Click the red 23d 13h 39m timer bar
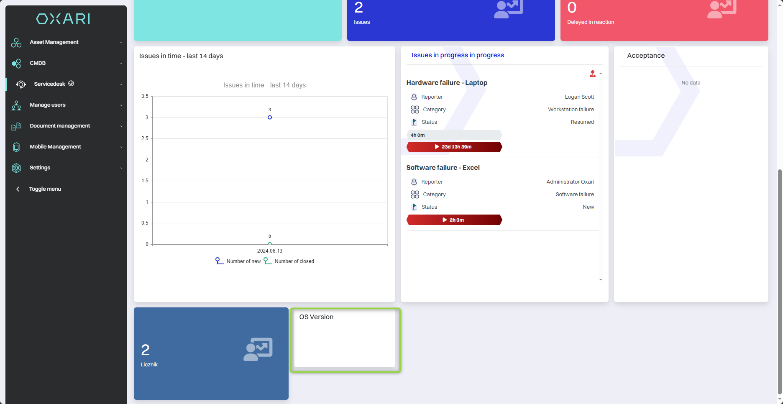Viewport: 783px width, 404px height. click(x=454, y=147)
